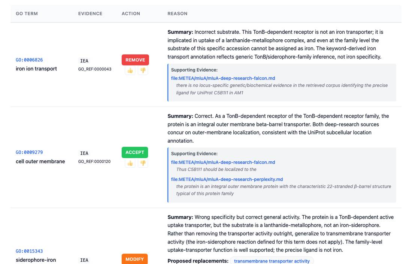
Task: Click the ACTION column header
Action: 131,13
